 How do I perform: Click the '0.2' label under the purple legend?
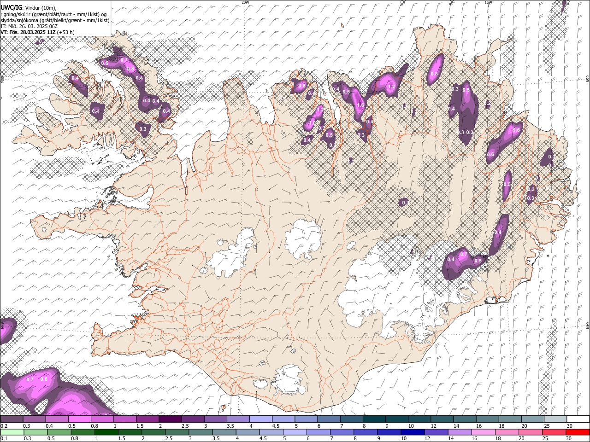pos(4,426)
